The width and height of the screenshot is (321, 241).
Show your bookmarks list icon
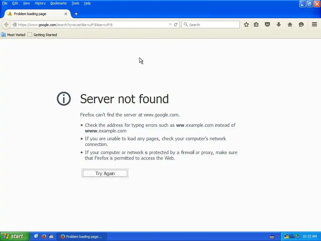click(256, 24)
